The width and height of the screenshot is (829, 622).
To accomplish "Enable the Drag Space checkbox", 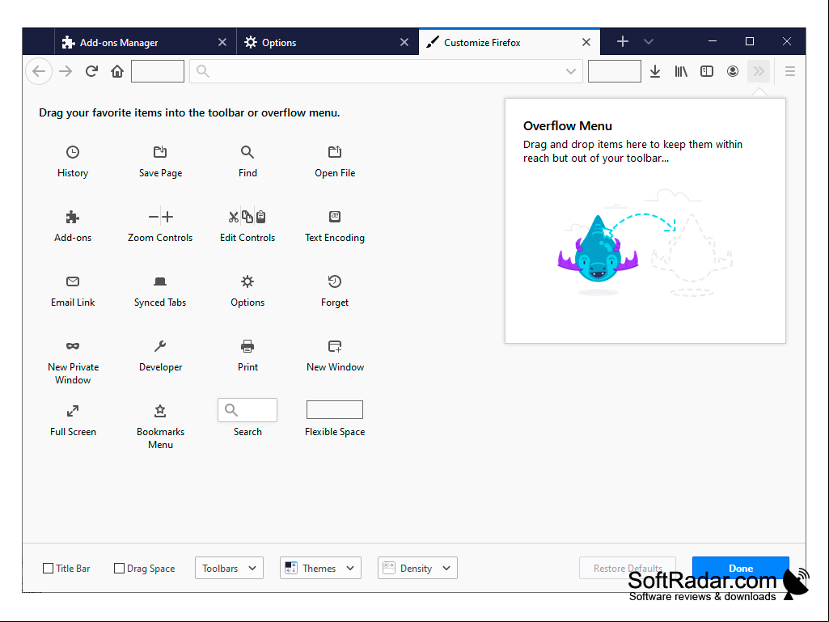I will pyautogui.click(x=119, y=568).
